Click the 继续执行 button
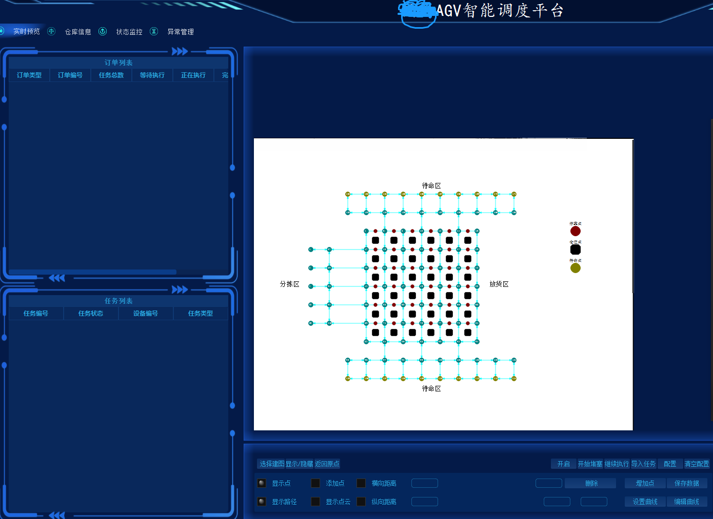 click(x=617, y=464)
